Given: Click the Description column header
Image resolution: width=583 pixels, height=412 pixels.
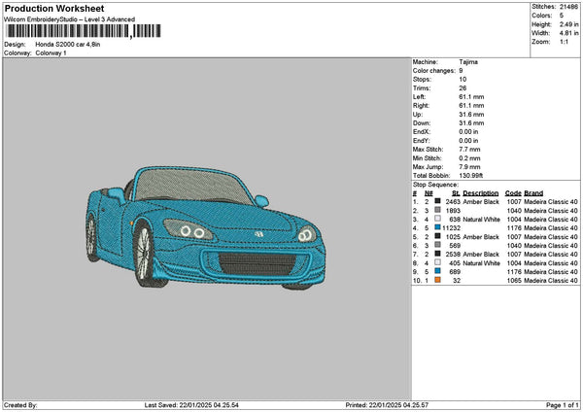Looking at the screenshot, I should coord(481,192).
